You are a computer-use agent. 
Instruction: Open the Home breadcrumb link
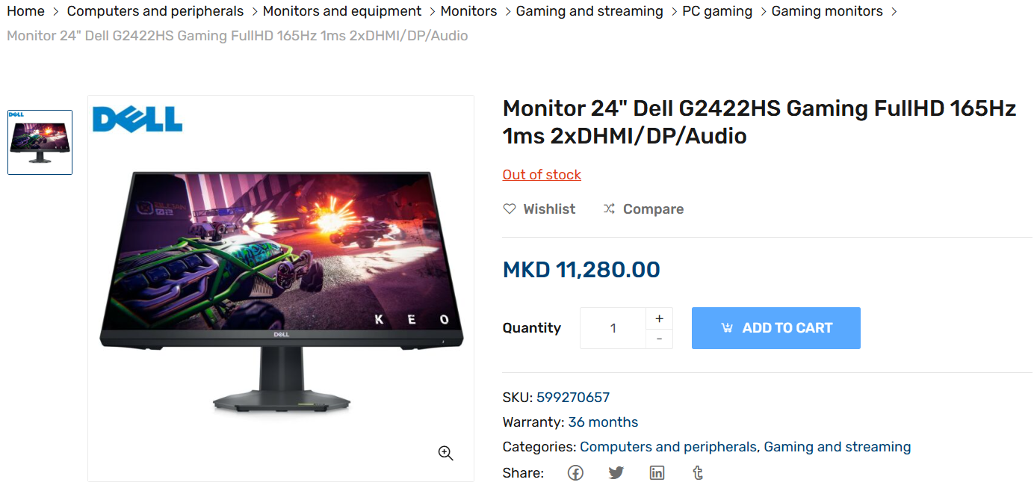point(26,11)
